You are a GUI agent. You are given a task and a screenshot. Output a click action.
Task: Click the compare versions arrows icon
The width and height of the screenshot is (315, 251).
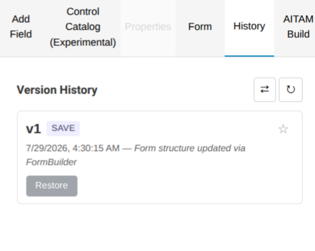tap(264, 90)
